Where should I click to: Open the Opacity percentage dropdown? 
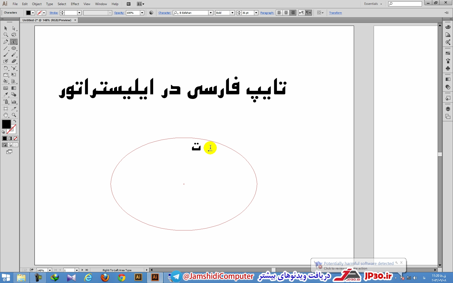142,13
